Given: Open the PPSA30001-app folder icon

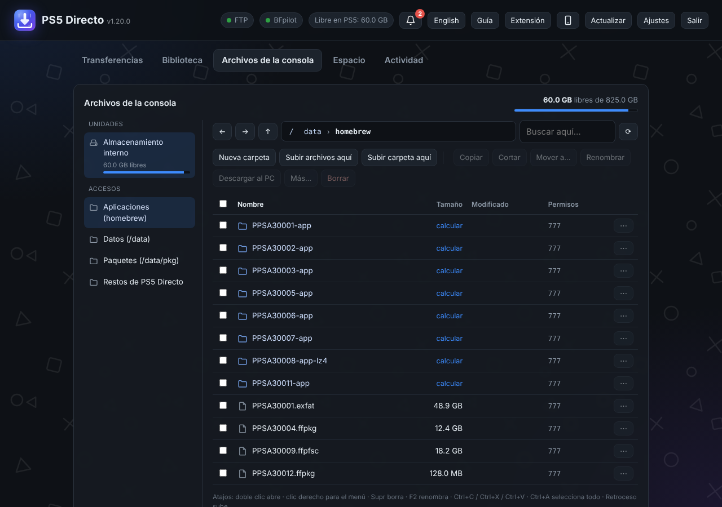Looking at the screenshot, I should (243, 226).
